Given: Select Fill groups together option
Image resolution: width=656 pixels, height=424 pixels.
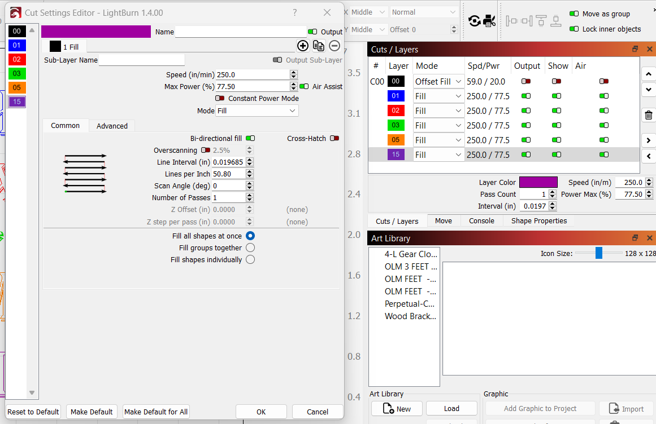Looking at the screenshot, I should click(250, 248).
